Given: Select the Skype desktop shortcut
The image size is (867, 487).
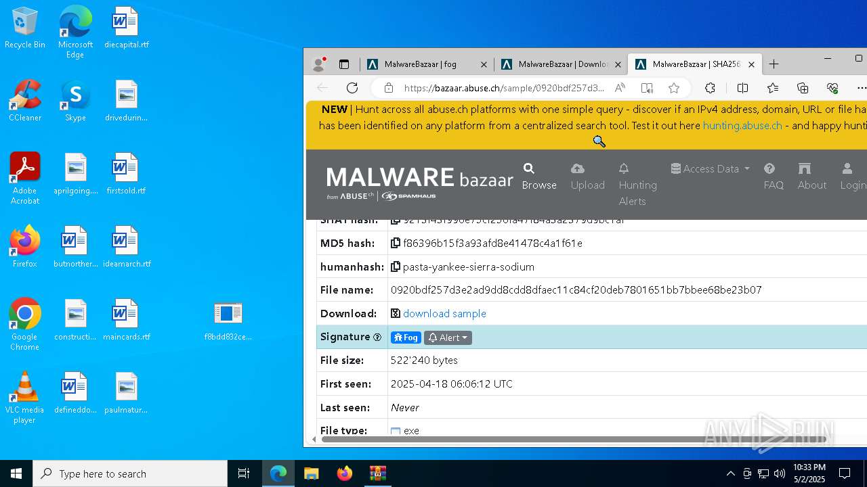Looking at the screenshot, I should 75,101.
